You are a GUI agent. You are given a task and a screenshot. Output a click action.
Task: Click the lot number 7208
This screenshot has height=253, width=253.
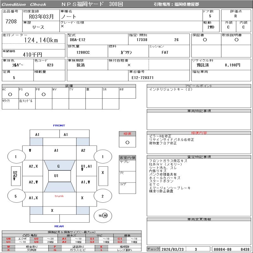11,22
